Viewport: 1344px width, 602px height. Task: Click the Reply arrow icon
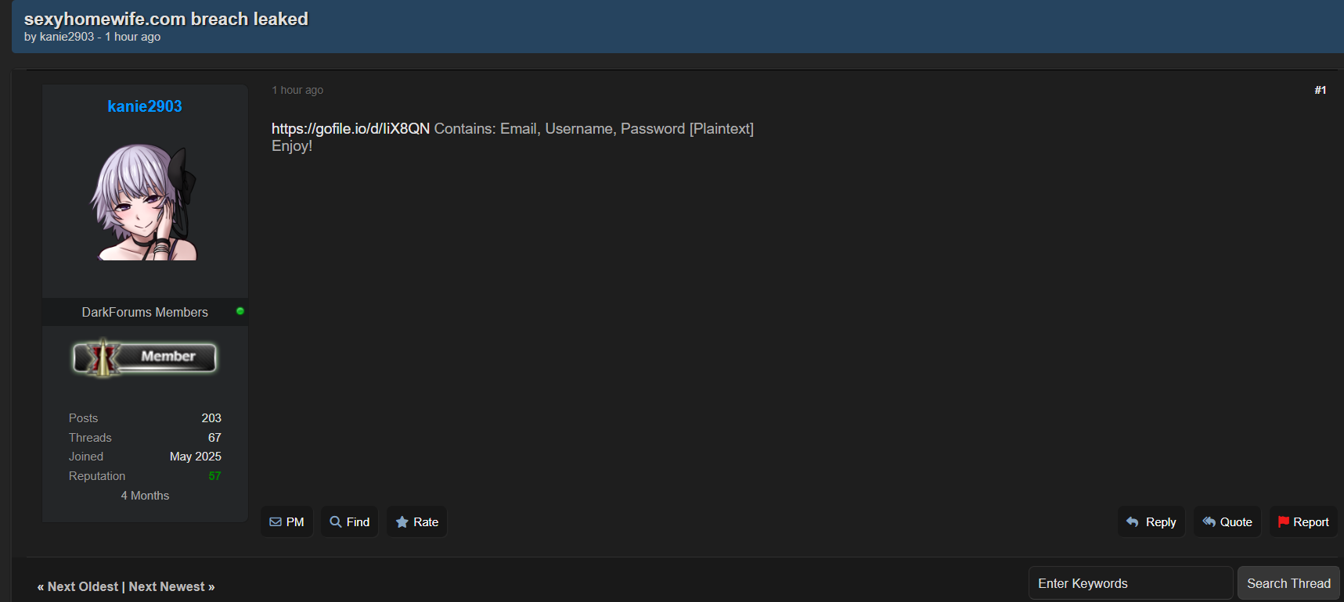tap(1133, 521)
